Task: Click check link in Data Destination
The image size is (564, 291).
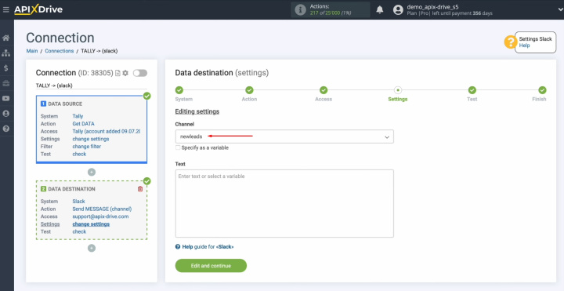Action: tap(79, 231)
